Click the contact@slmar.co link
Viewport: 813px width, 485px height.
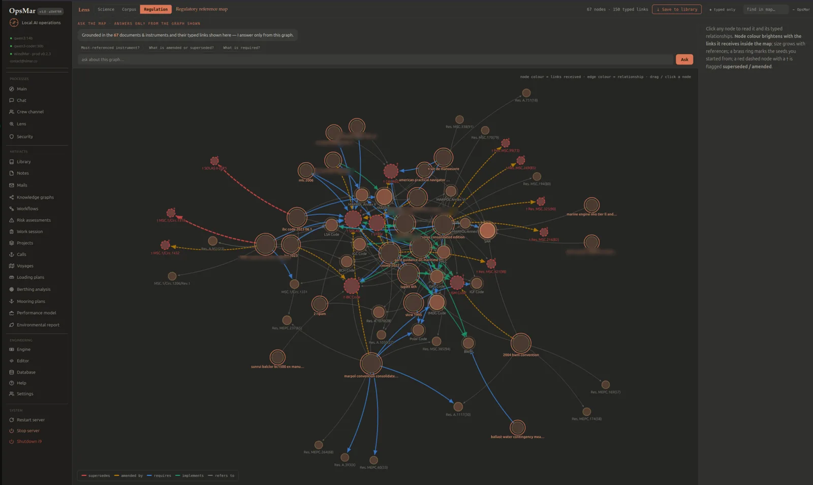[23, 61]
